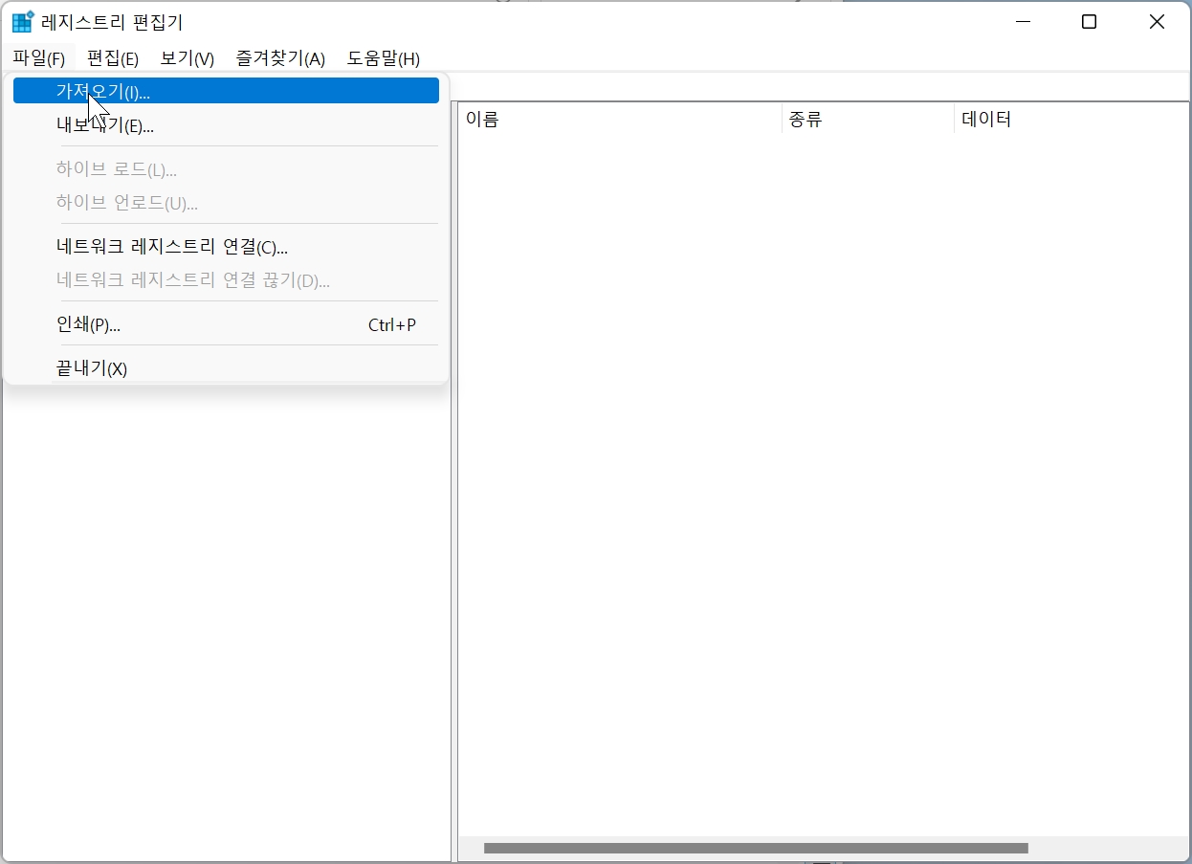
Task: Open the 즐겨찾기(A) menu
Action: [x=277, y=58]
